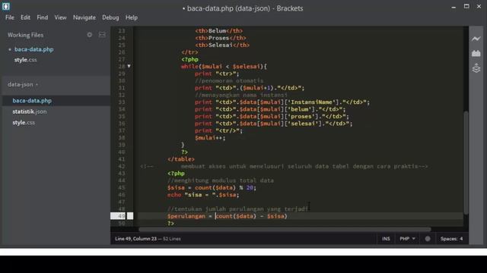
Task: Change the indentation from Spaces: 4
Action: (451, 239)
